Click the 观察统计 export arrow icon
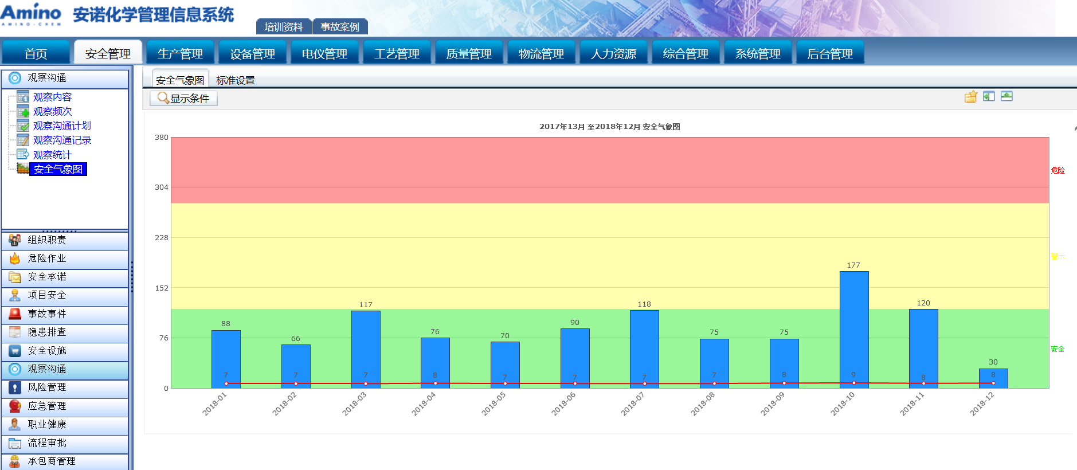The width and height of the screenshot is (1077, 470). pos(23,154)
